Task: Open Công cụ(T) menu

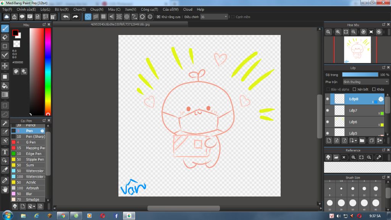Action: tap(149, 10)
